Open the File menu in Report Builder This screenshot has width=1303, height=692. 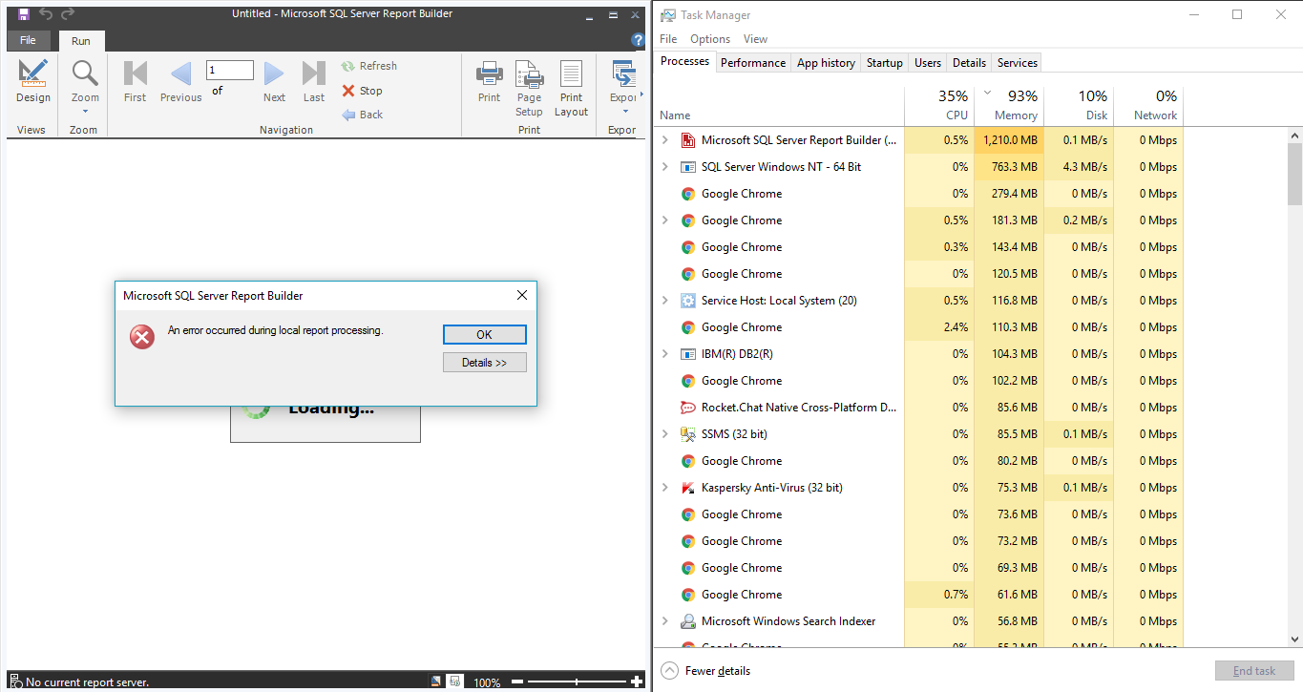29,41
